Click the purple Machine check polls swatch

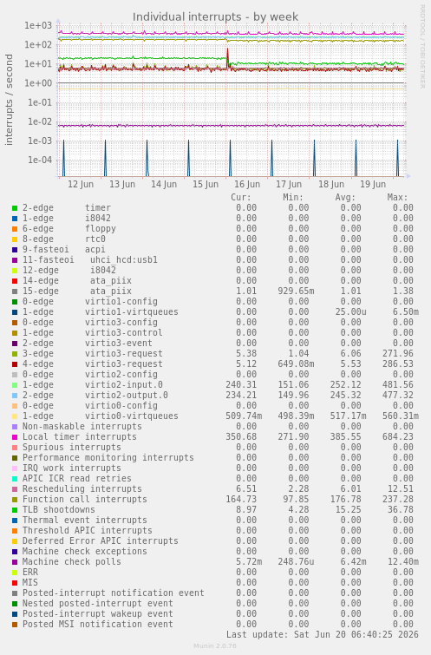coord(15,562)
